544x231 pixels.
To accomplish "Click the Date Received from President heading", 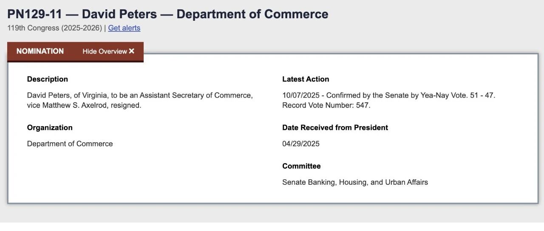I will (335, 127).
